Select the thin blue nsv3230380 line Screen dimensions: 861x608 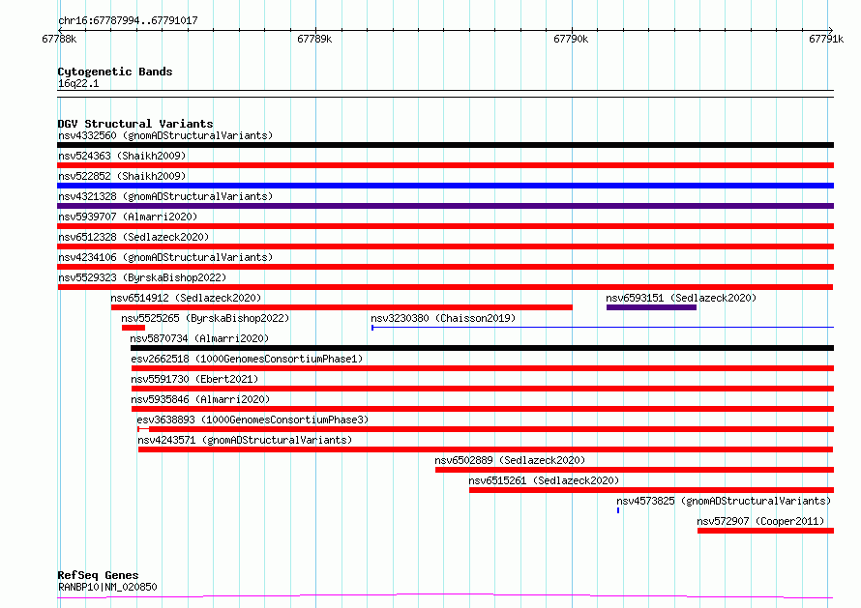click(x=603, y=328)
